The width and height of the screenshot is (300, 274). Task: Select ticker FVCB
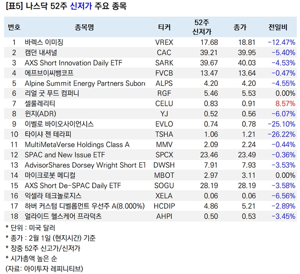coord(164,73)
